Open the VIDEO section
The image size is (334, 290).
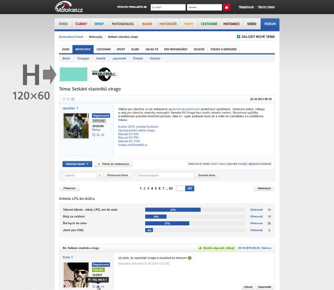pyautogui.click(x=252, y=24)
